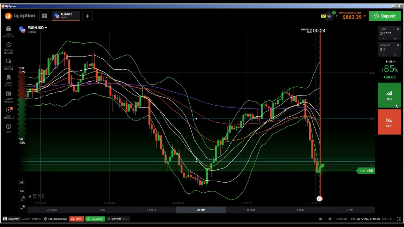The height and width of the screenshot is (227, 404).
Task: Click the VIP crown profile icon
Action: [329, 16]
